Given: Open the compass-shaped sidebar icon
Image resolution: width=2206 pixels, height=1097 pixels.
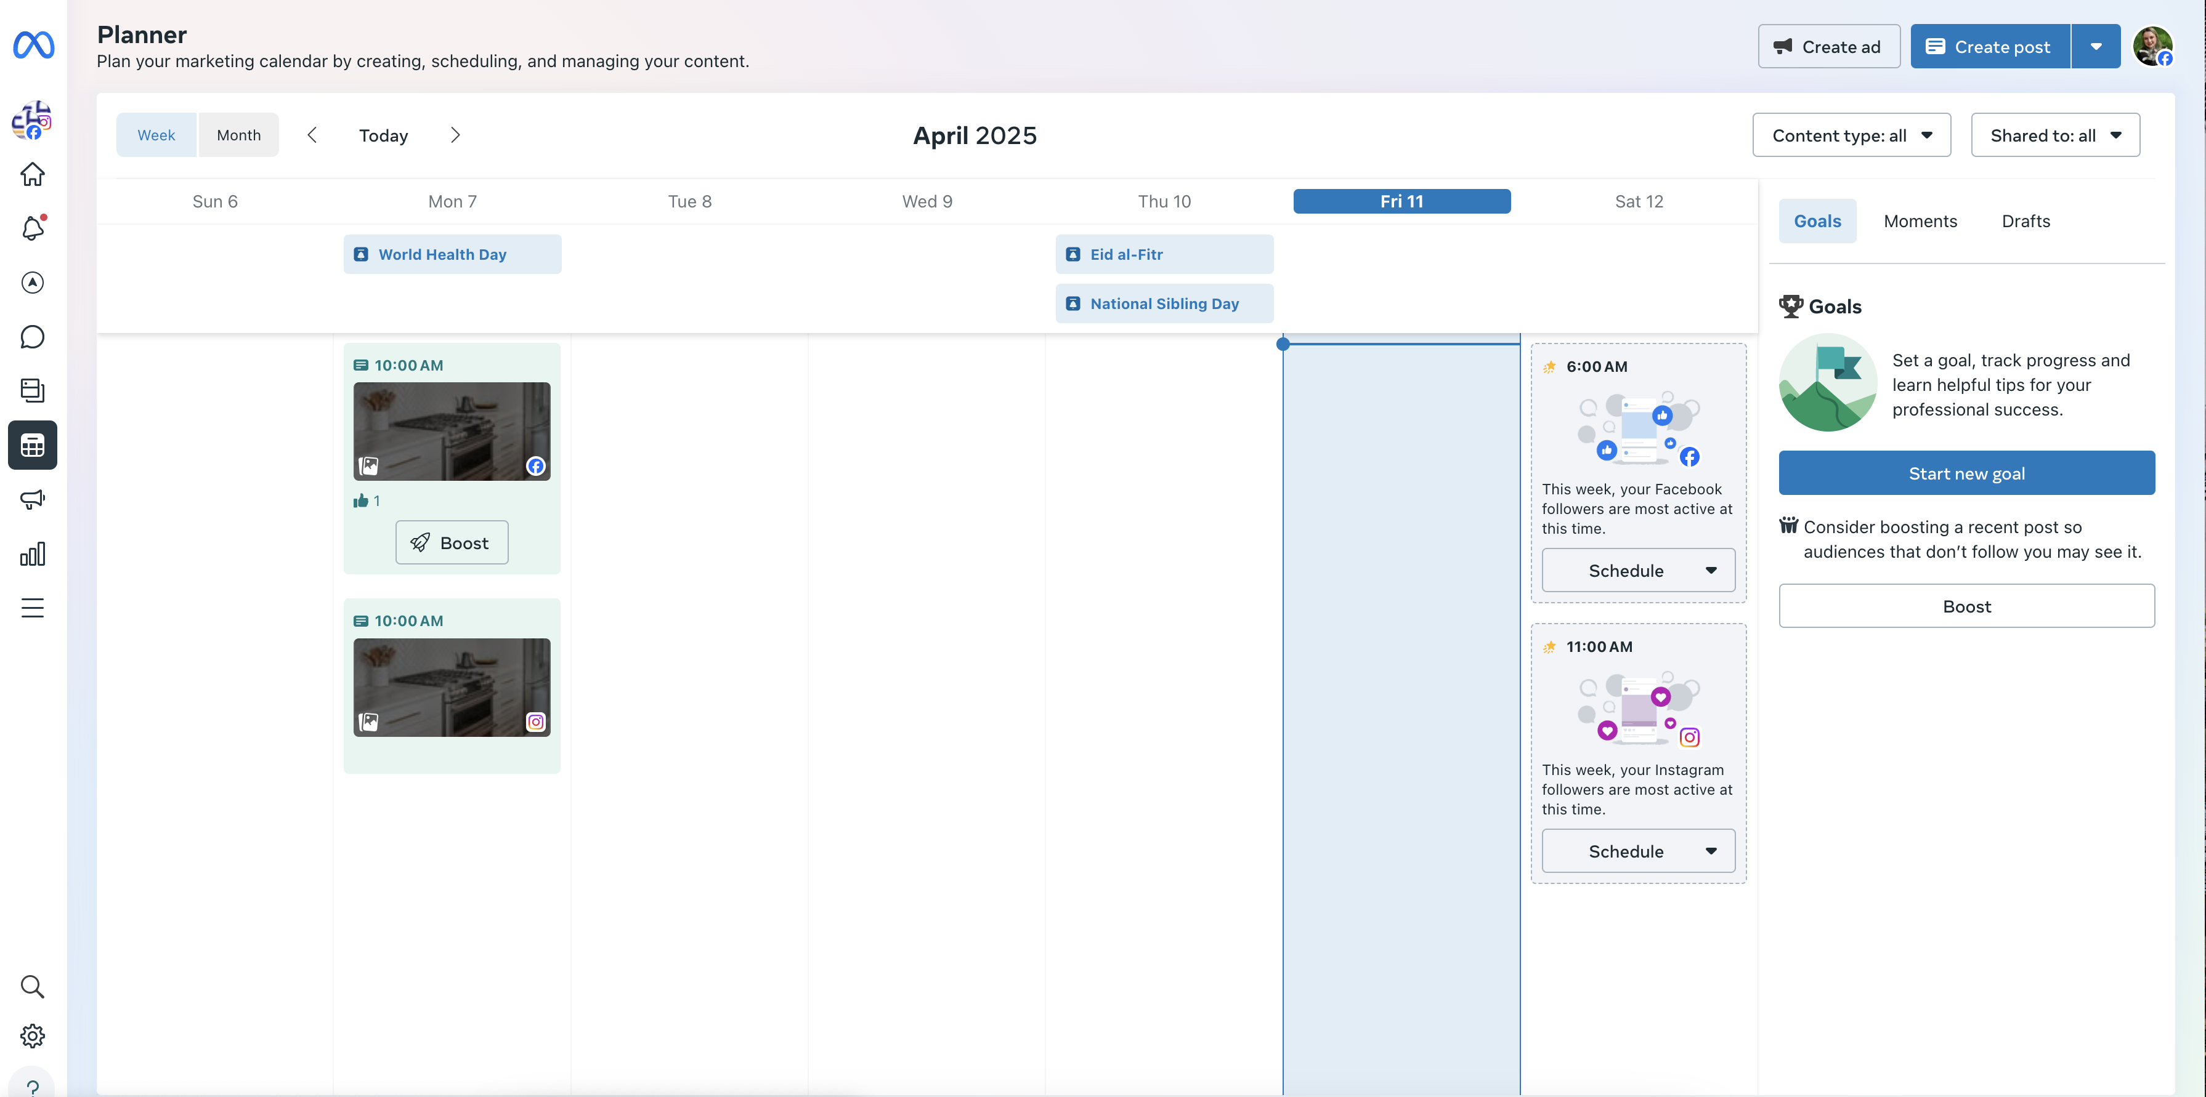Looking at the screenshot, I should point(33,283).
